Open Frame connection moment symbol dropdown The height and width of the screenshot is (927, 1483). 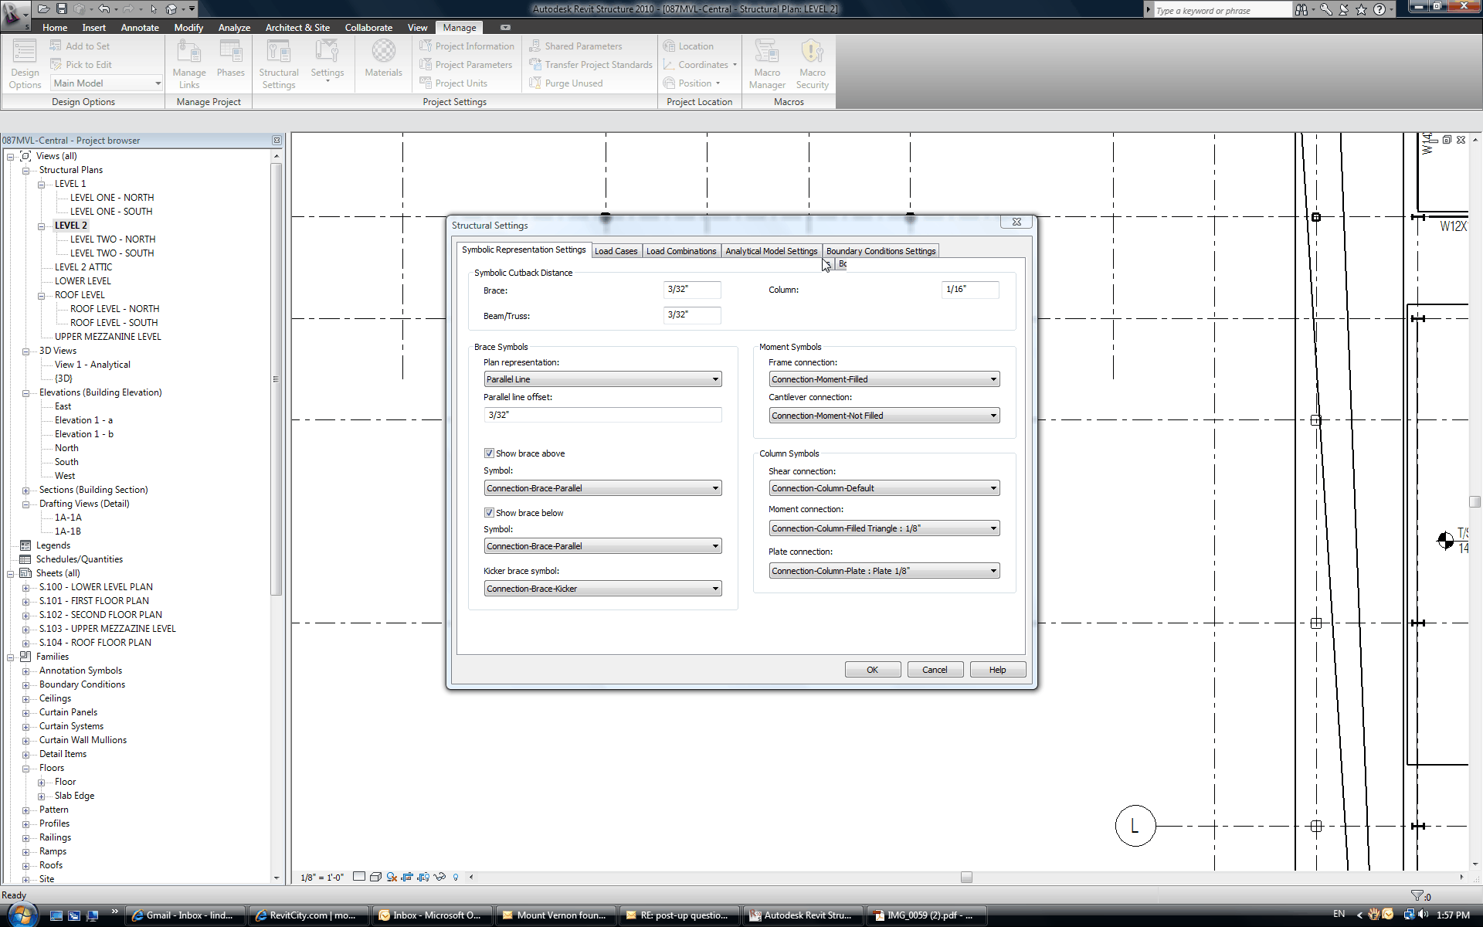884,379
